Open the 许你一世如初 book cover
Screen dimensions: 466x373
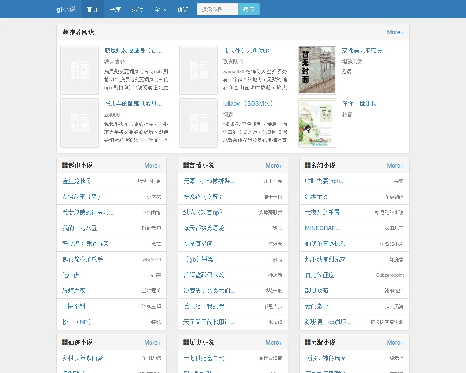pyautogui.click(x=317, y=123)
